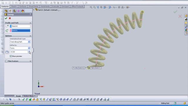Switch to the Office Products tab
This screenshot has height=106, width=188.
pos(77,6)
